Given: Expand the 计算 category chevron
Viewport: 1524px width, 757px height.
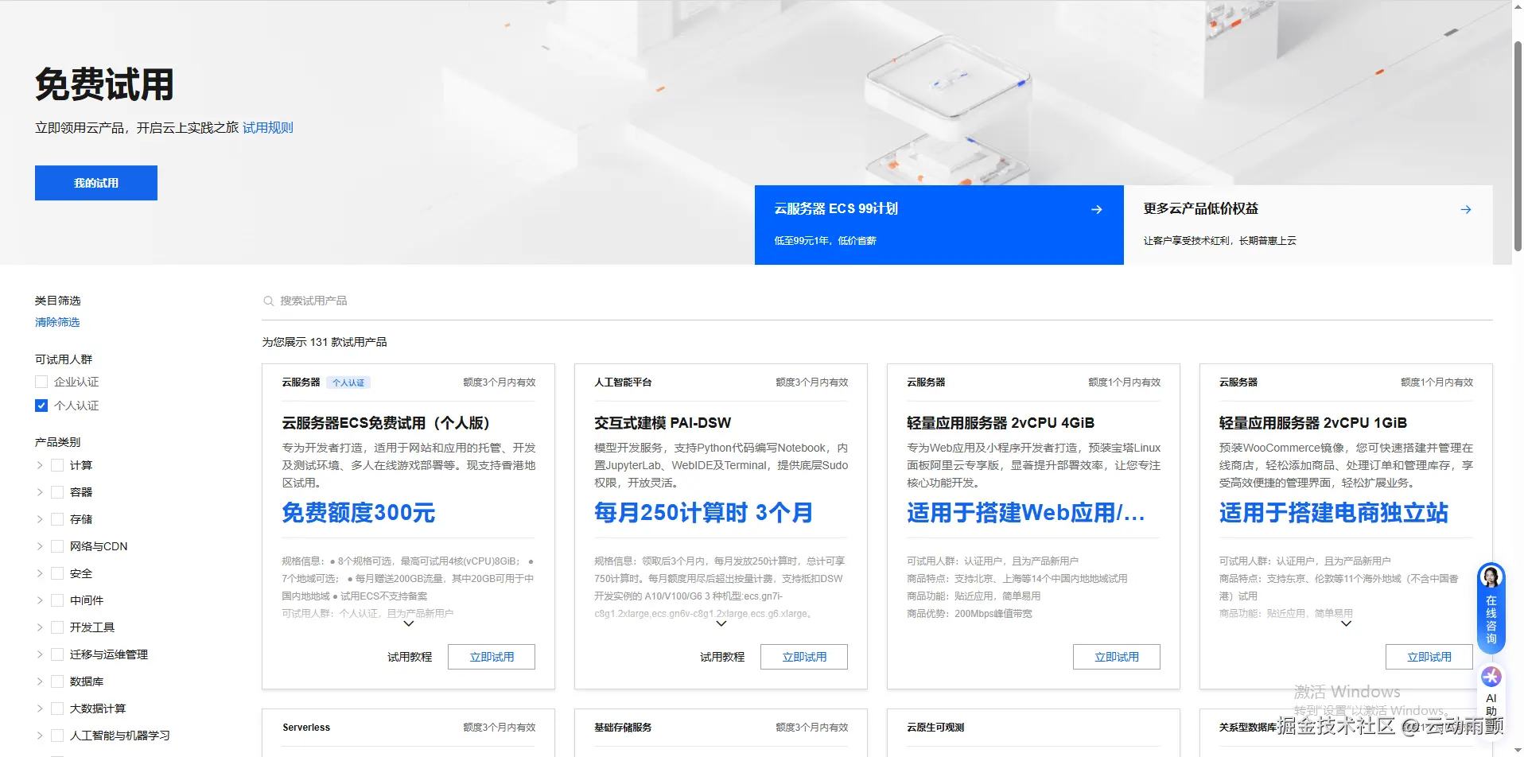Looking at the screenshot, I should pos(40,465).
